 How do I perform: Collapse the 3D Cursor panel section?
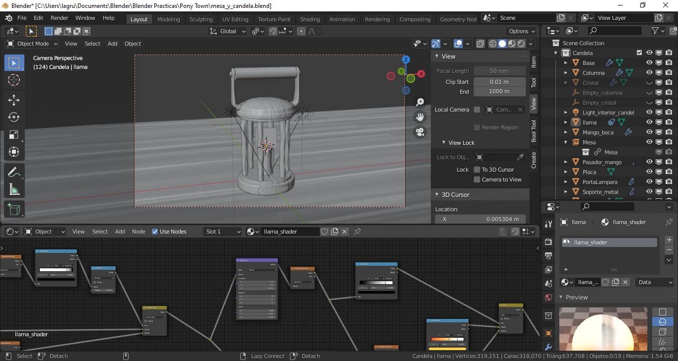click(438, 195)
